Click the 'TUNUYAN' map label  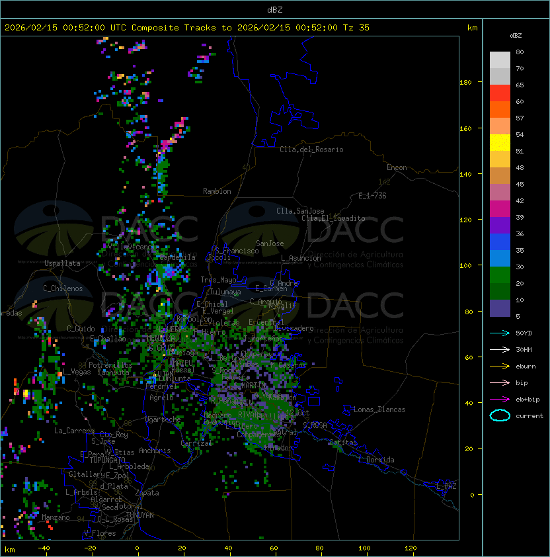[x=140, y=515]
